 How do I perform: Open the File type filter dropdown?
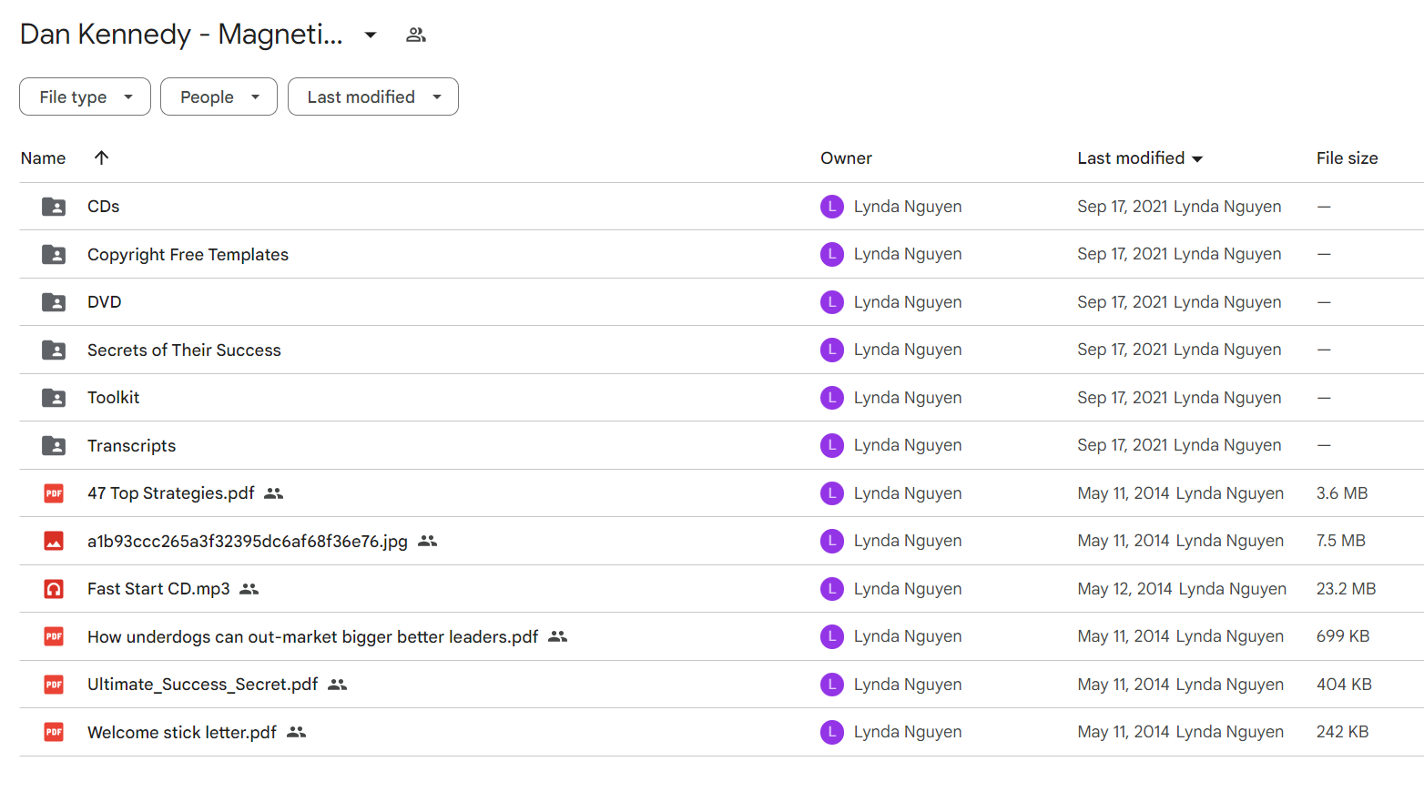click(85, 96)
